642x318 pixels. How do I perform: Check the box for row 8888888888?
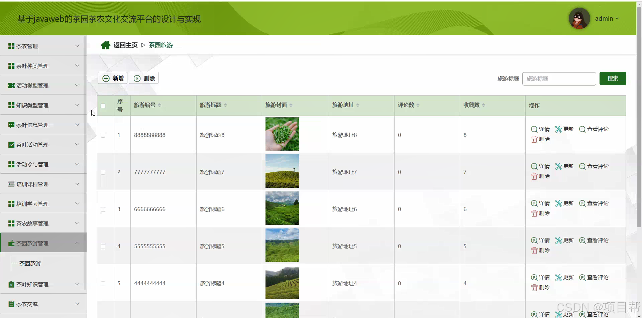coord(103,135)
